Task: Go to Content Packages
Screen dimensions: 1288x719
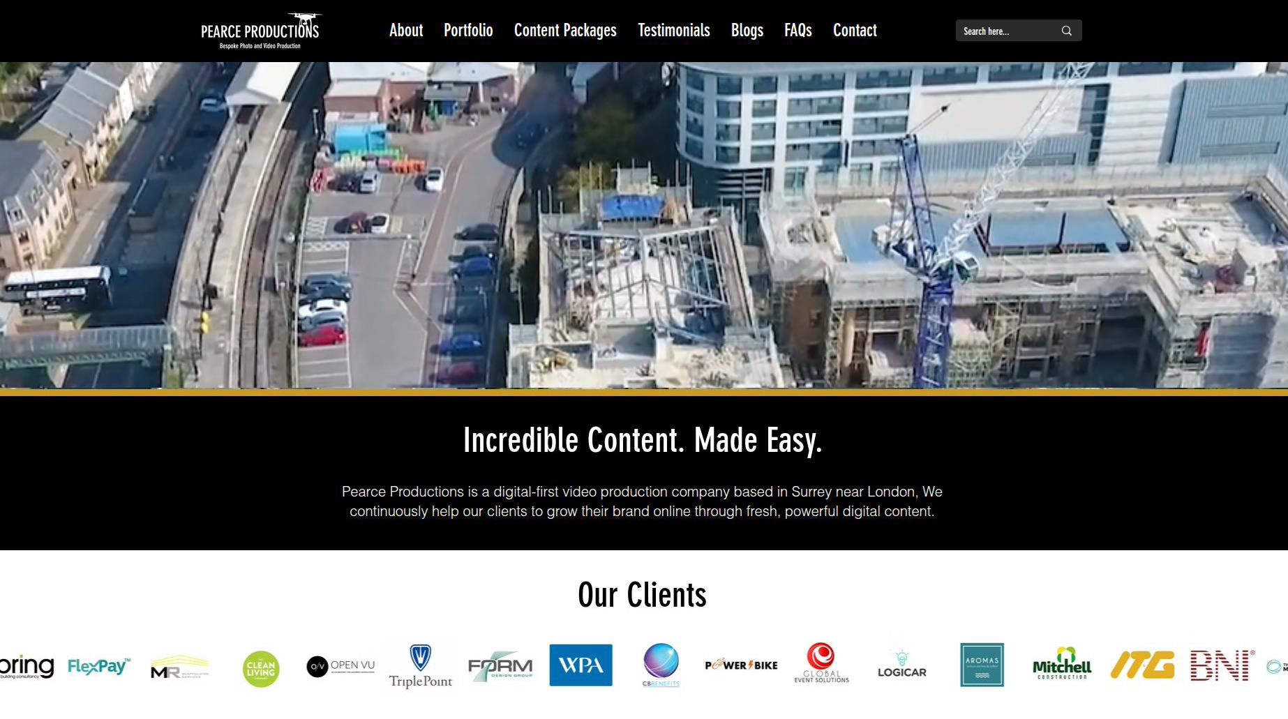Action: coord(565,31)
